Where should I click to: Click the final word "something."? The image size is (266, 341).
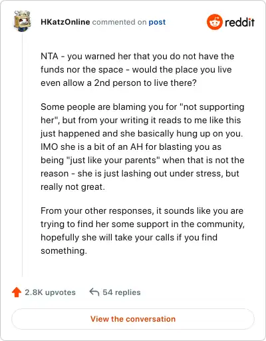pos(64,251)
